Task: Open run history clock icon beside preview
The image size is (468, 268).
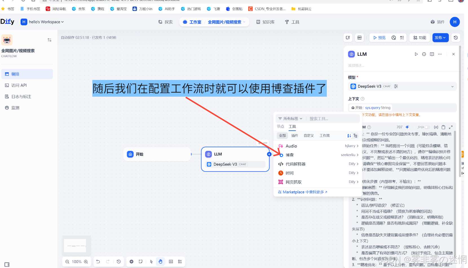Action: 394,37
